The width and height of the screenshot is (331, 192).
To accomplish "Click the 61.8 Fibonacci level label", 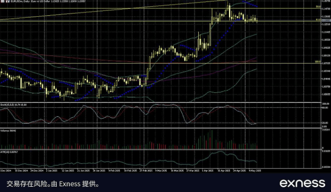I will click(318, 20).
